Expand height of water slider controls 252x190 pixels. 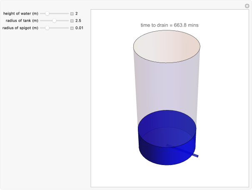coord(72,14)
